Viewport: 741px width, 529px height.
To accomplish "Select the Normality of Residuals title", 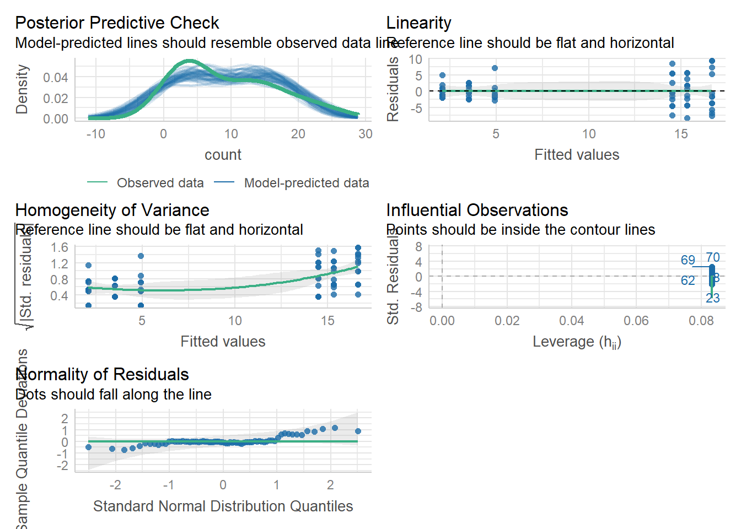I will pyautogui.click(x=102, y=374).
